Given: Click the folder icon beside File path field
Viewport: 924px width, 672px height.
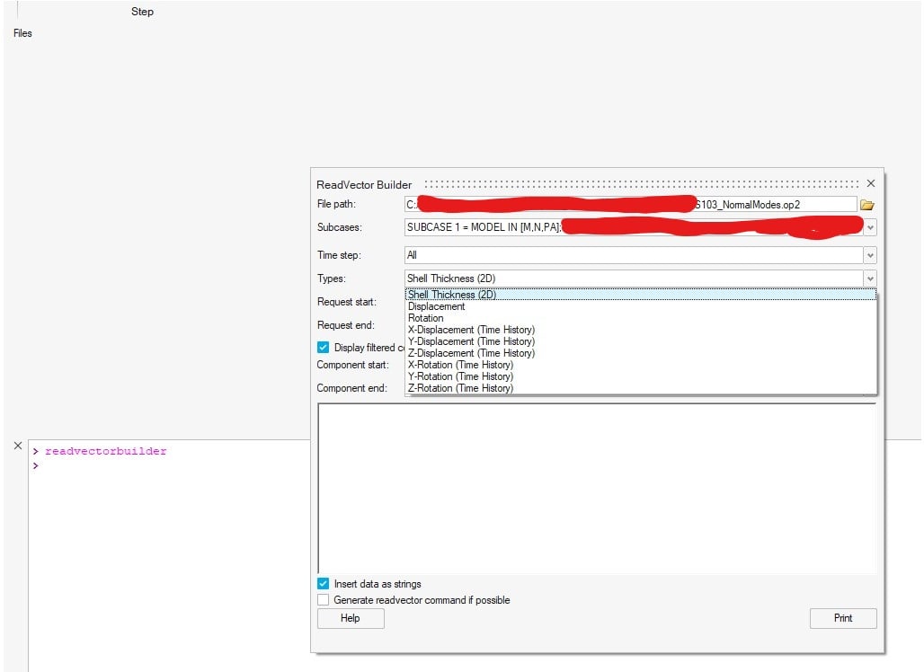Looking at the screenshot, I should click(867, 204).
